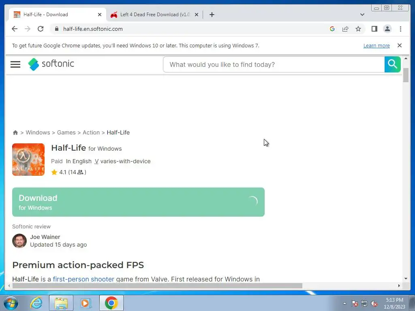Click the horizontal scrollbar thumb

[x=157, y=285]
